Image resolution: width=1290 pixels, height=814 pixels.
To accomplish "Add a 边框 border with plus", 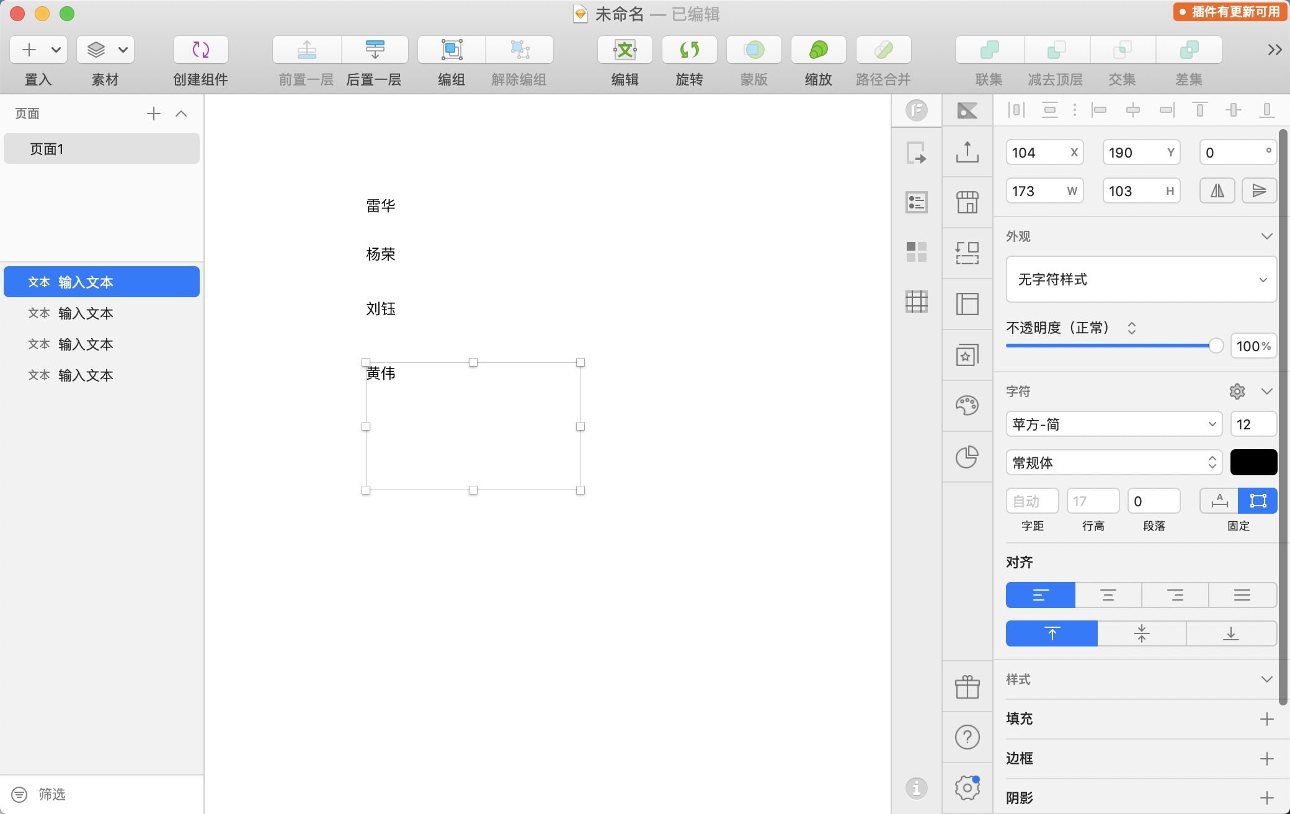I will (x=1267, y=759).
